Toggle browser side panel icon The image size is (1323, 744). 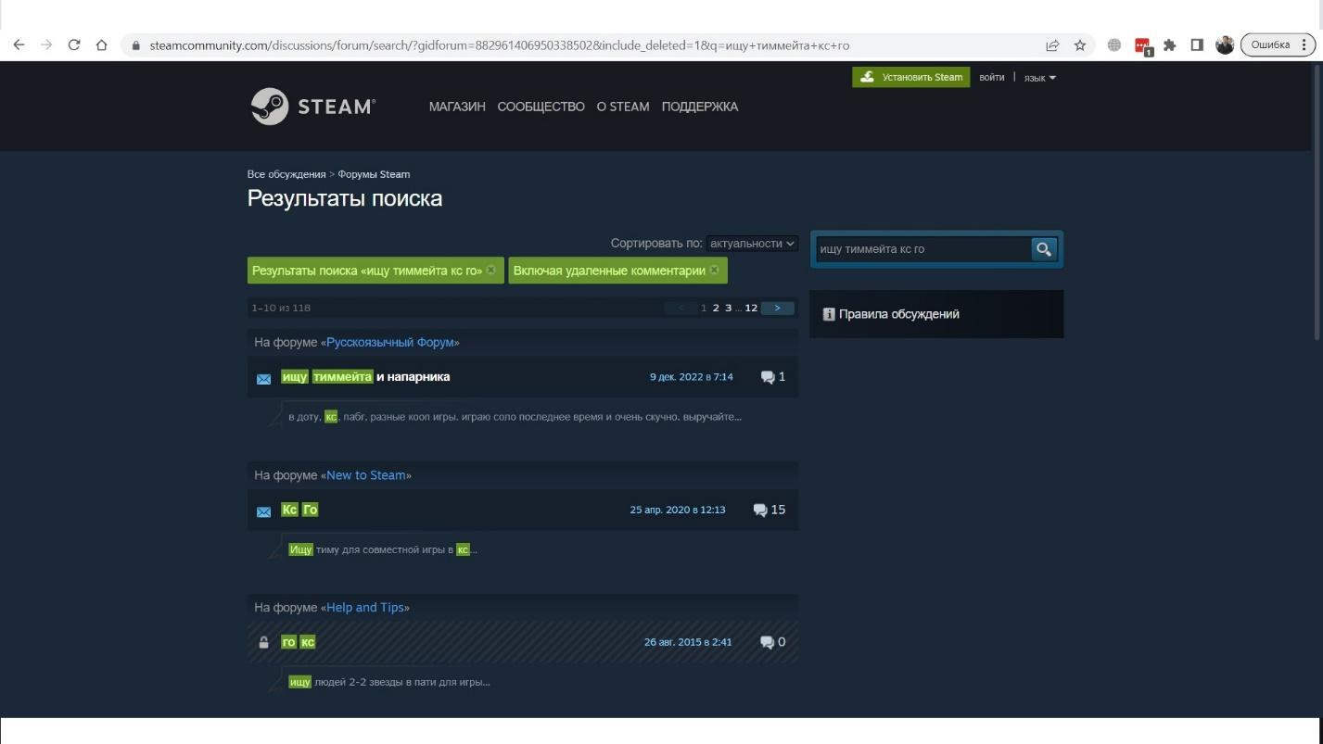click(1197, 44)
